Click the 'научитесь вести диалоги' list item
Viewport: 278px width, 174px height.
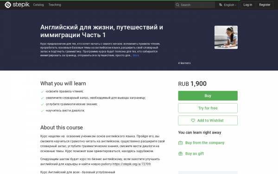click(x=65, y=110)
